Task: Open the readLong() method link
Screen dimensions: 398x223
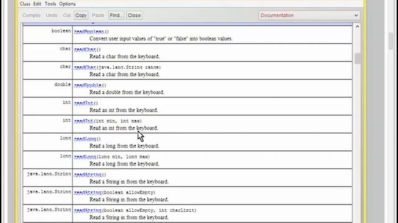Action: pyautogui.click(x=85, y=139)
